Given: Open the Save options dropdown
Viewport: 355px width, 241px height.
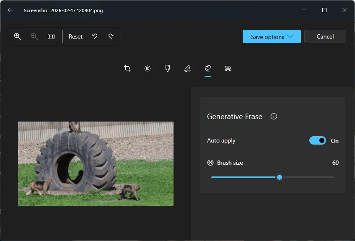Looking at the screenshot, I should tap(272, 36).
